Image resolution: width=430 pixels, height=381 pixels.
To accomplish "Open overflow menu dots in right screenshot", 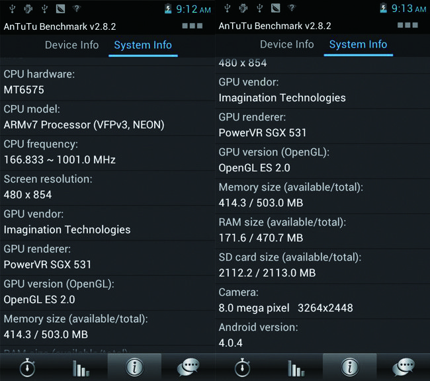I will (408, 25).
